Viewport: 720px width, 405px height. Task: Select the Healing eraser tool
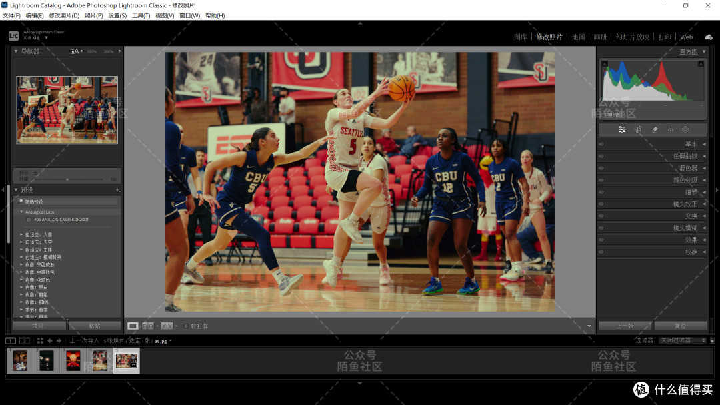(x=655, y=130)
